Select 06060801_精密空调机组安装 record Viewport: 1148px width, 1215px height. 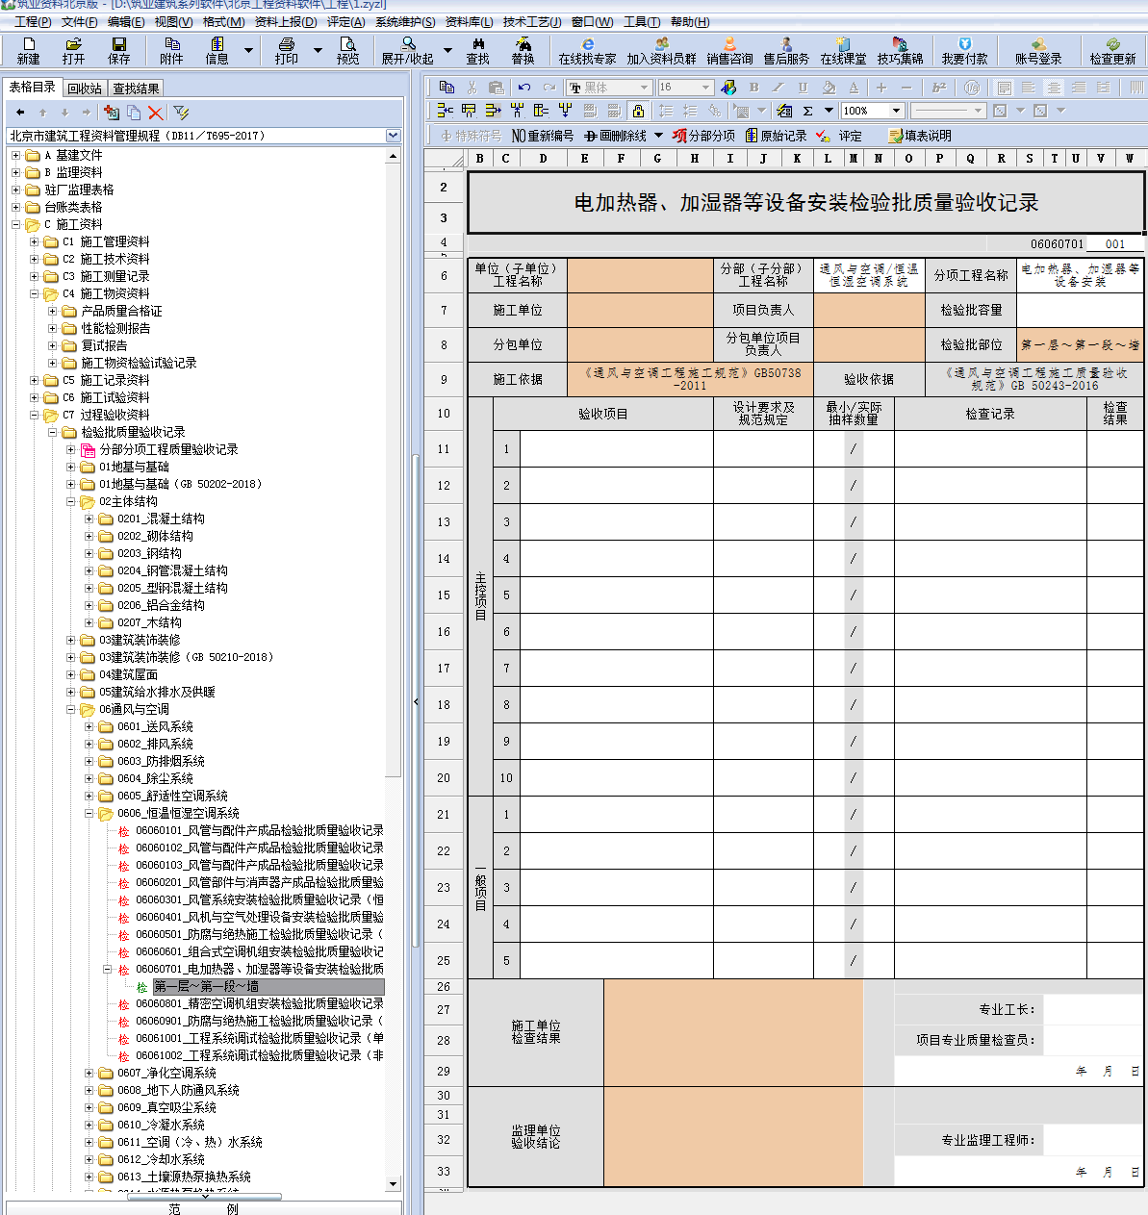pos(259,1003)
